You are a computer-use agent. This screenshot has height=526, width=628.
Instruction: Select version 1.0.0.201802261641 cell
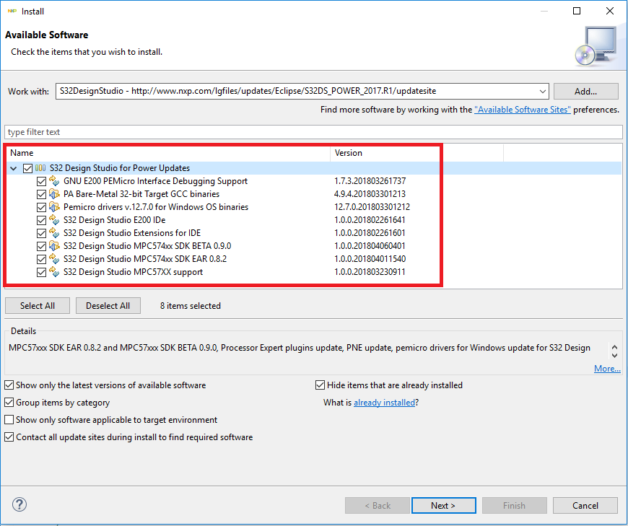click(x=370, y=220)
